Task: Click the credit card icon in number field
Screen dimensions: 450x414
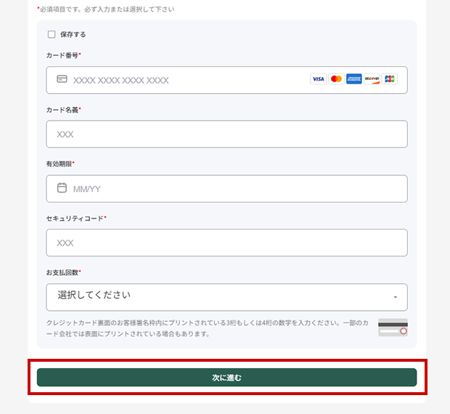Action: (x=62, y=79)
